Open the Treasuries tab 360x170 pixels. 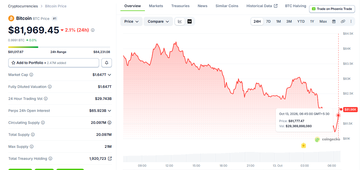[x=180, y=6]
